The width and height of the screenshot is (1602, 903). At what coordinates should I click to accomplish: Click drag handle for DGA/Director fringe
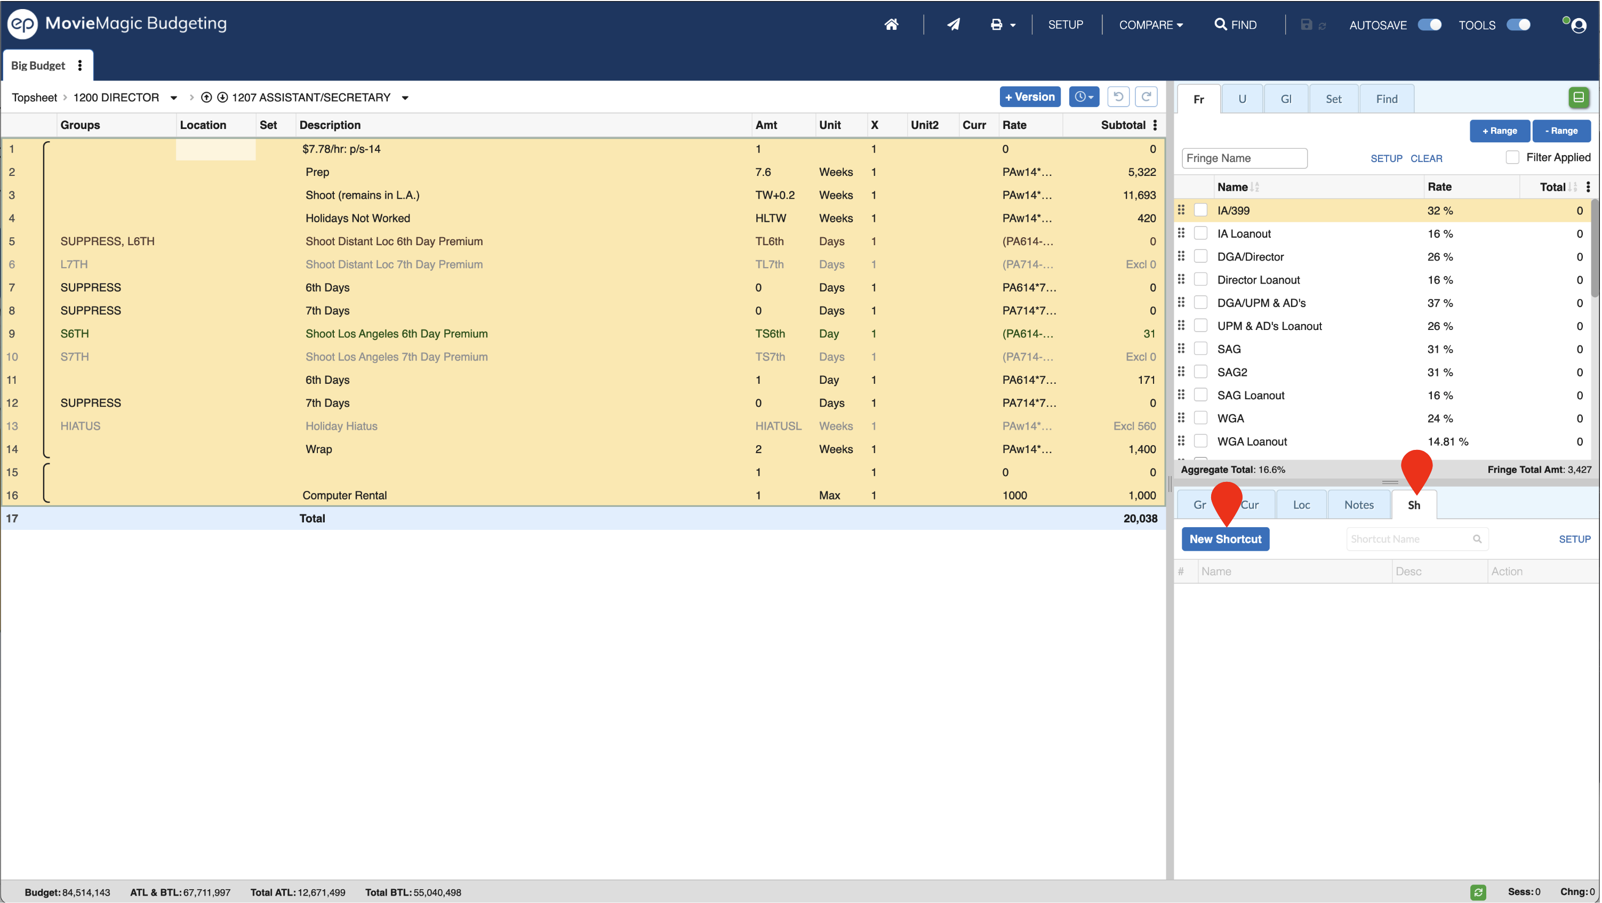1182,256
